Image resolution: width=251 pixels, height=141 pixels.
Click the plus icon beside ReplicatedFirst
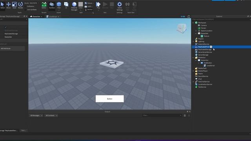[x=211, y=47]
